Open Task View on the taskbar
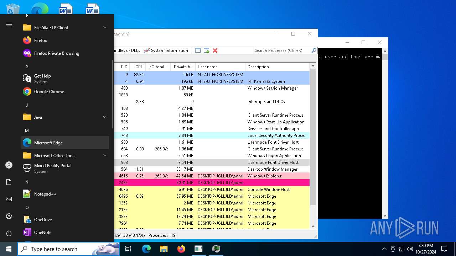 (x=128, y=249)
